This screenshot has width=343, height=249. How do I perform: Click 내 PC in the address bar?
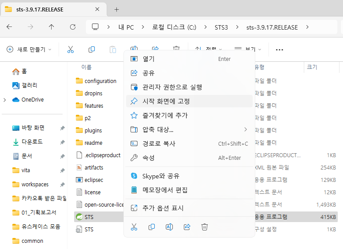126,27
